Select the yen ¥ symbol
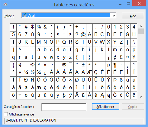The image size is (148, 127). tap(134, 58)
